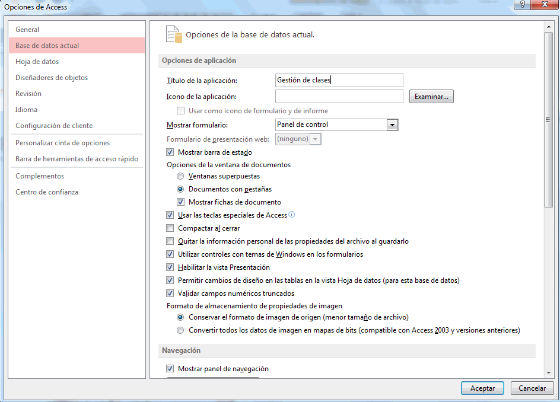
Task: Open the 'Complementos' category
Action: pyautogui.click(x=77, y=176)
